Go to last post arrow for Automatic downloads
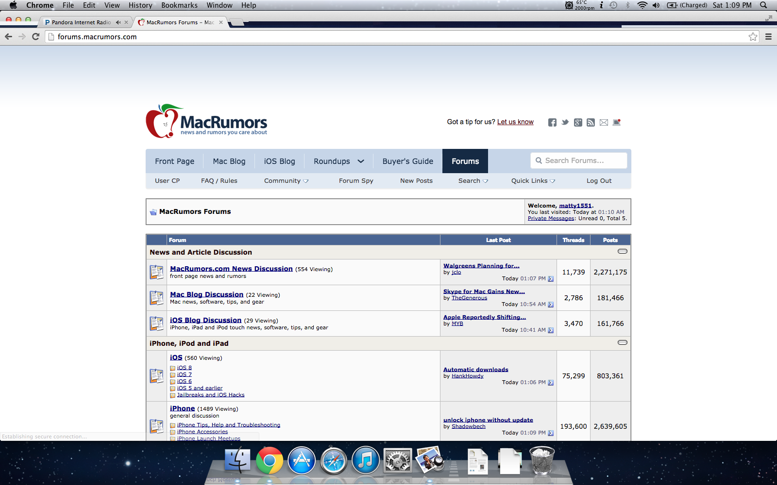777x485 pixels. pyautogui.click(x=551, y=383)
